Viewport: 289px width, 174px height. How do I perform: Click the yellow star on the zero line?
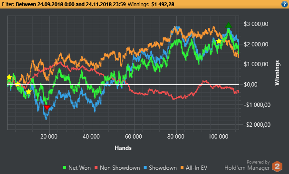tap(18, 84)
